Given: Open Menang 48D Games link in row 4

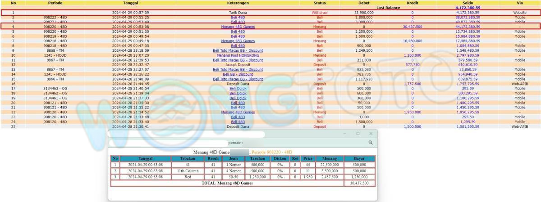Looking at the screenshot, I should tap(238, 27).
